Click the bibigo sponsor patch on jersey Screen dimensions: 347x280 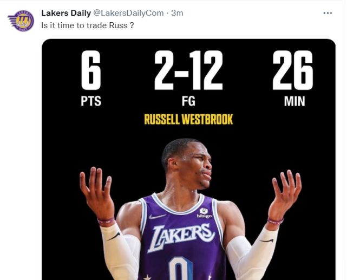[x=204, y=213]
